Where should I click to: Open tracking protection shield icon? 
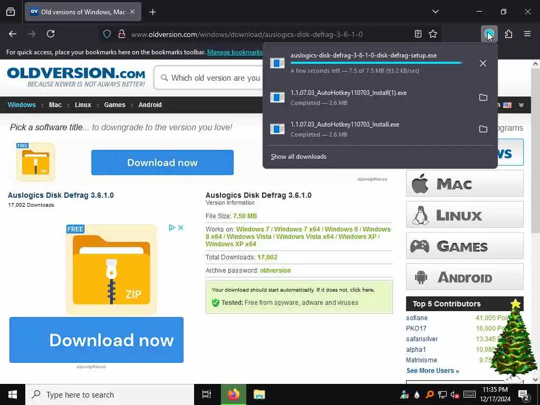[x=107, y=34]
